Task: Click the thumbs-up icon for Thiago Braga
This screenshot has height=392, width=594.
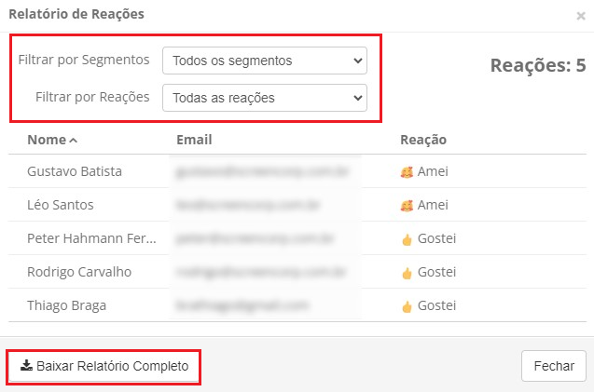Action: (x=408, y=306)
